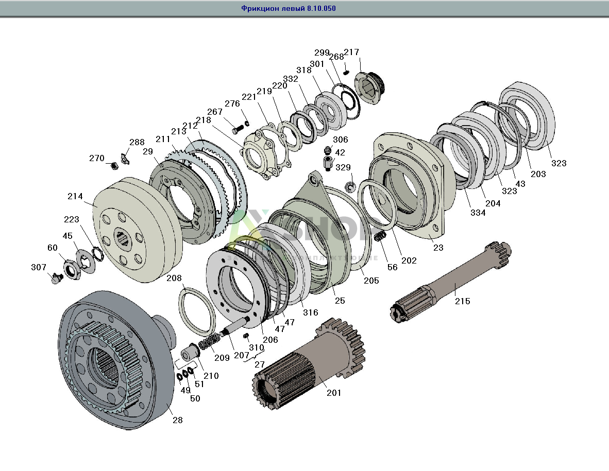Click part number label 210
The image size is (609, 471).
(211, 376)
